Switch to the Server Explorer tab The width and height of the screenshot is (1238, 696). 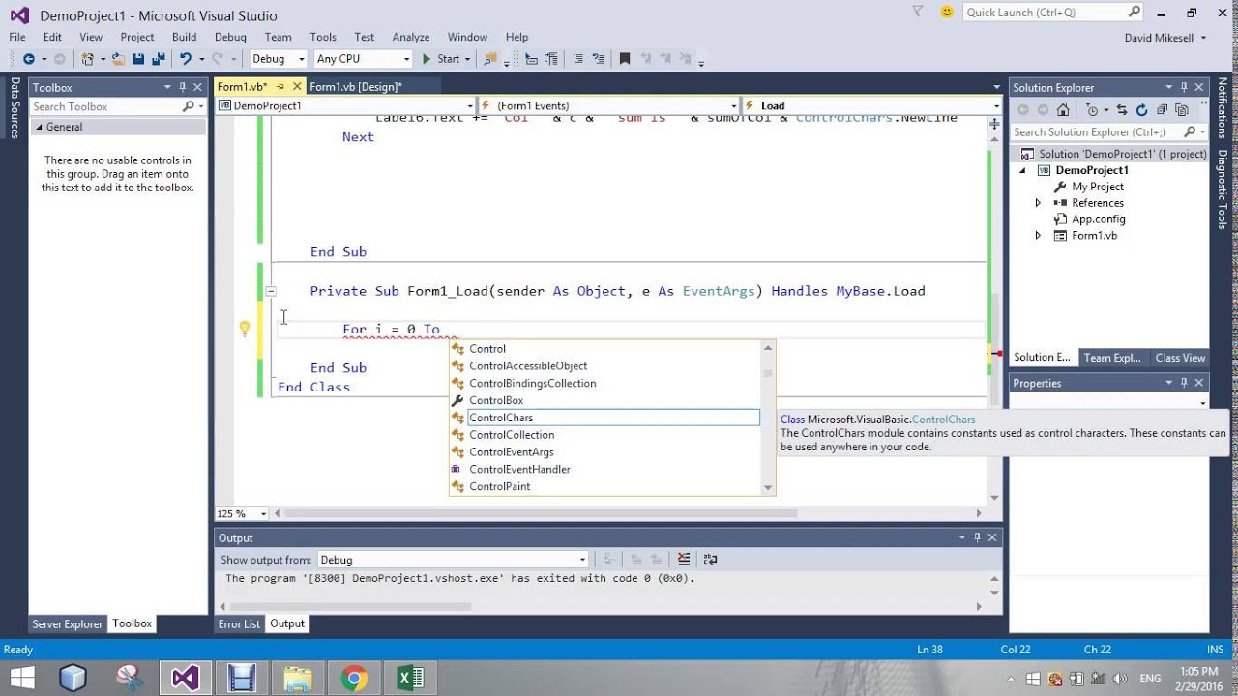(68, 623)
